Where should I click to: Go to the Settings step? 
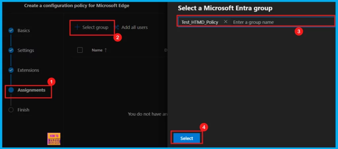pos(26,50)
